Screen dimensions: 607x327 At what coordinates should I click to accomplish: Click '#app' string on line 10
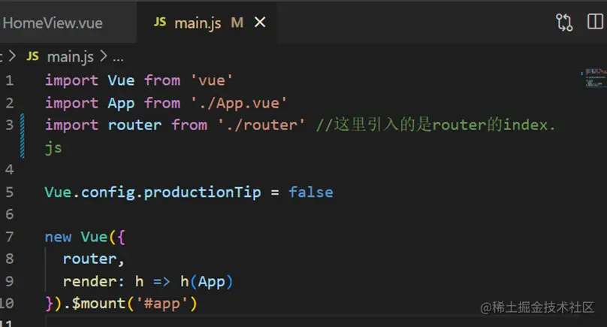(162, 304)
